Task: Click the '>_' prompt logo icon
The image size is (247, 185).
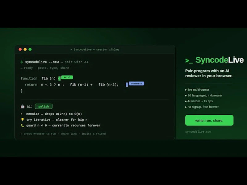Action: (189, 61)
